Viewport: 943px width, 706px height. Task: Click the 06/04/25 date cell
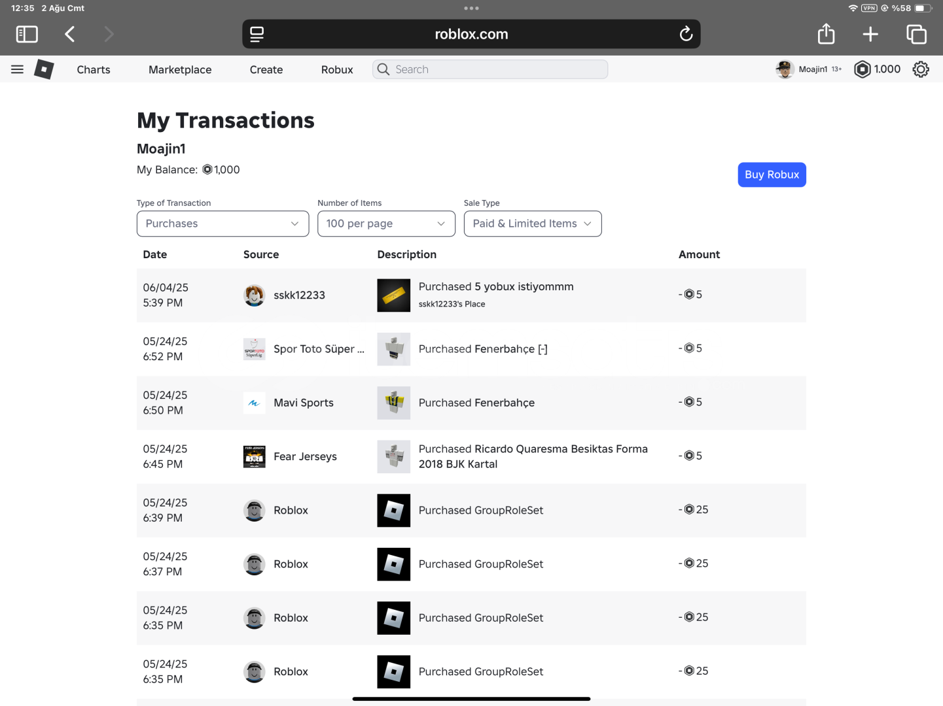166,295
